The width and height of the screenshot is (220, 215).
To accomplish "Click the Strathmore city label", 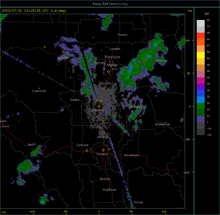I will (132, 155).
